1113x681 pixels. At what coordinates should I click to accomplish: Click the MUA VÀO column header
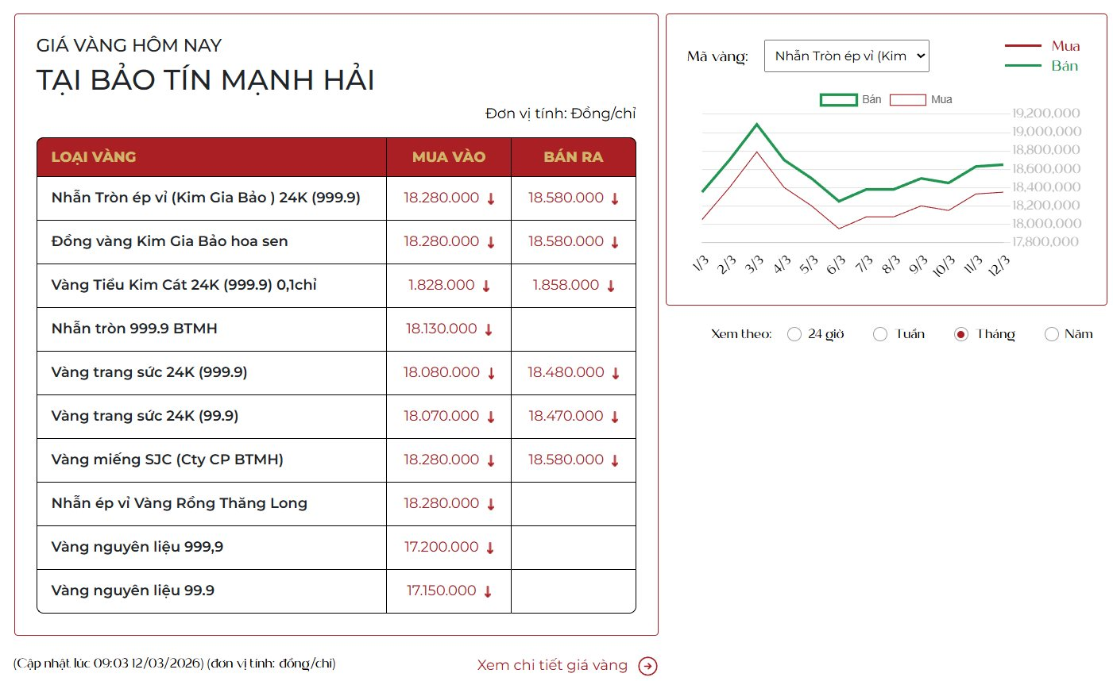448,157
